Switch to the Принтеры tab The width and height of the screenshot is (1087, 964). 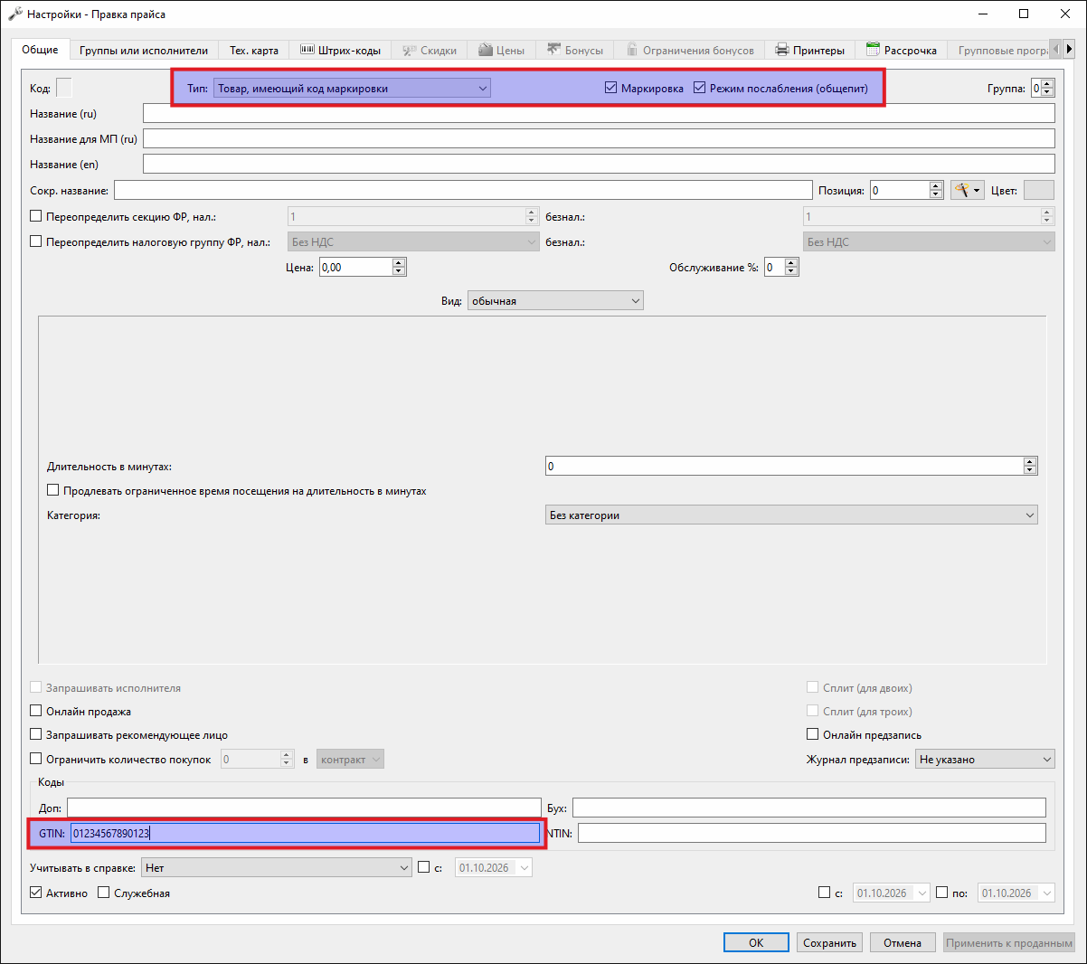tap(810, 51)
